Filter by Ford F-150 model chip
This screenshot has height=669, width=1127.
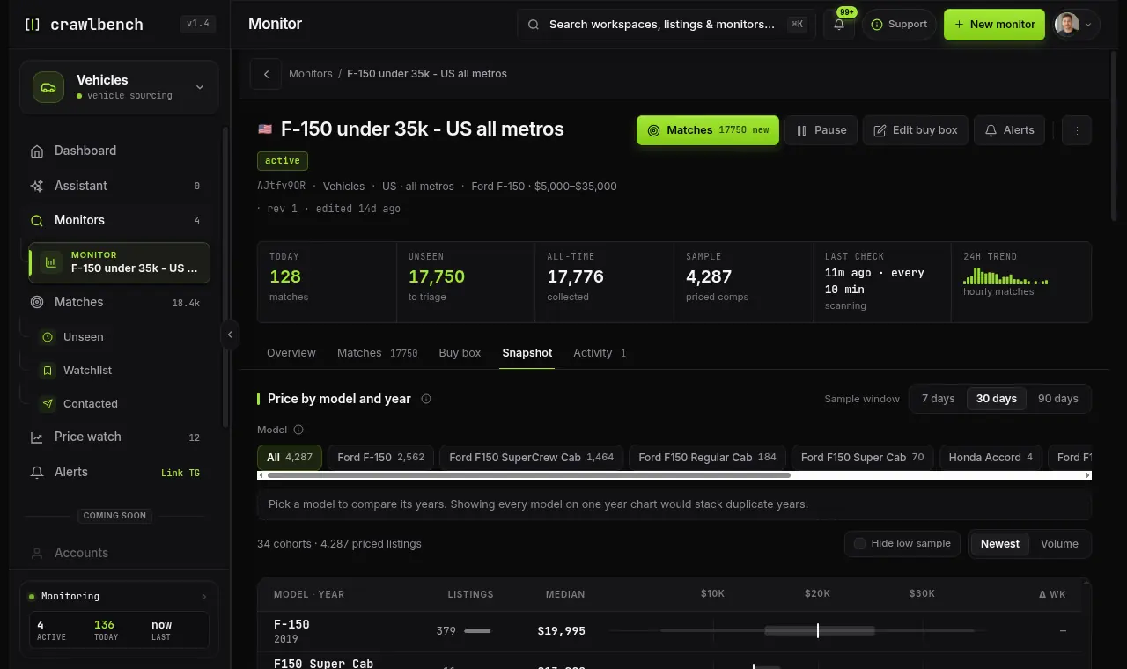coord(380,458)
